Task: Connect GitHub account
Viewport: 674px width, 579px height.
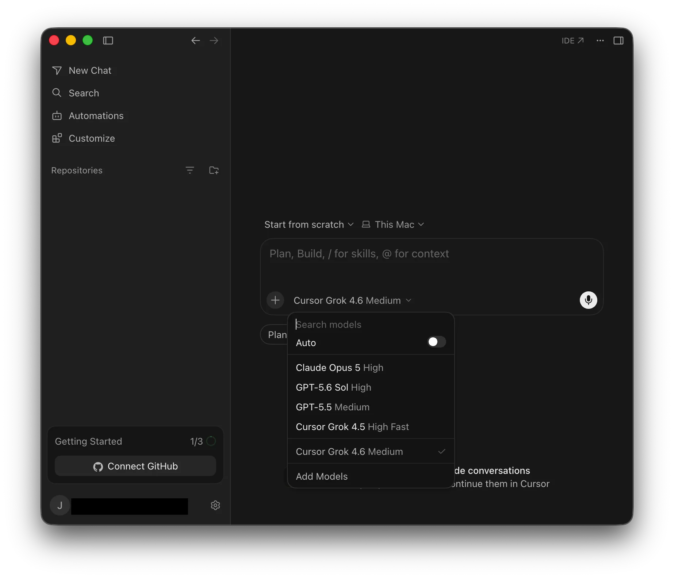Action: pyautogui.click(x=135, y=466)
